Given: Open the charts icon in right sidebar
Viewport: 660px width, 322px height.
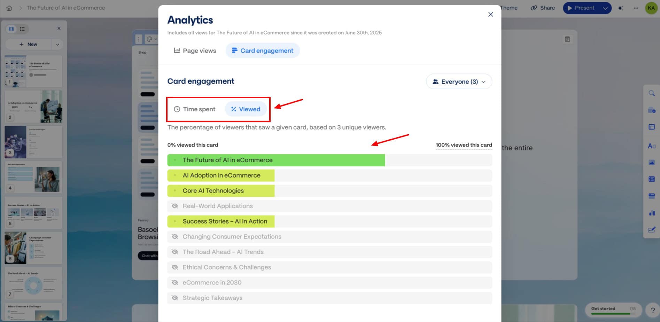Looking at the screenshot, I should [x=651, y=213].
